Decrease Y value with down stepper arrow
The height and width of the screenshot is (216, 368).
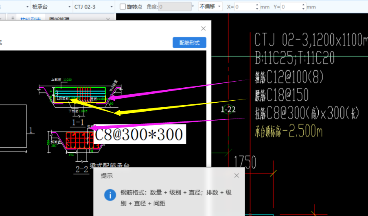303,9
